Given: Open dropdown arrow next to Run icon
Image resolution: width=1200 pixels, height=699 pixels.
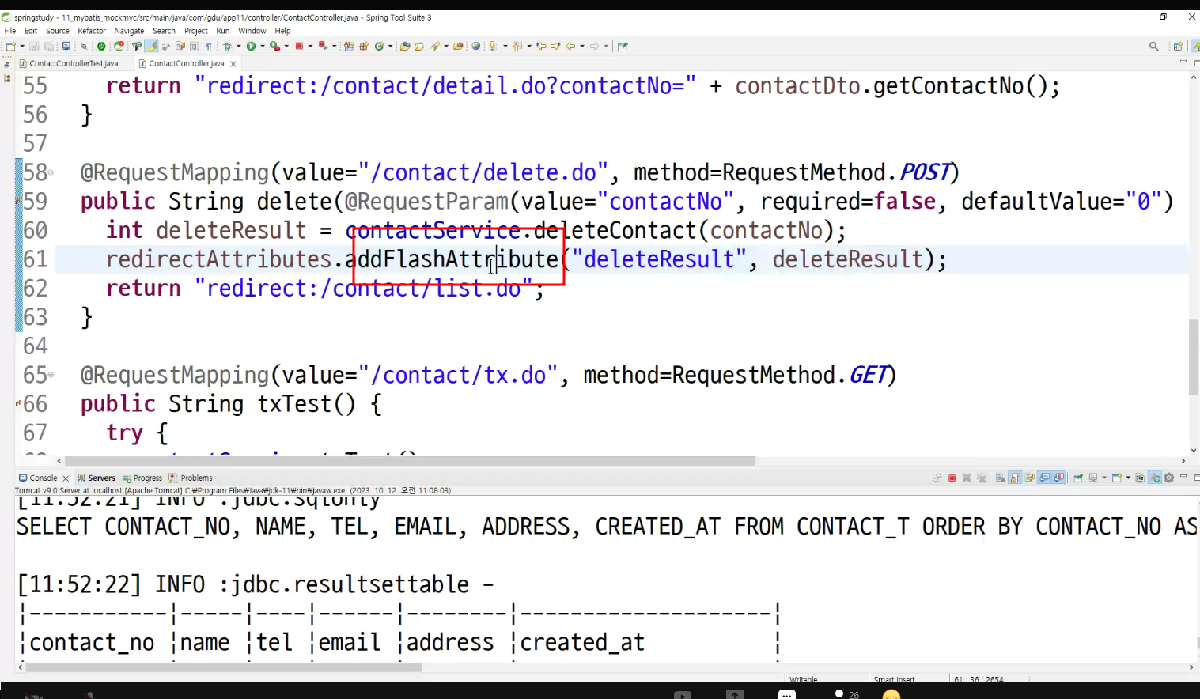Looking at the screenshot, I should 262,47.
